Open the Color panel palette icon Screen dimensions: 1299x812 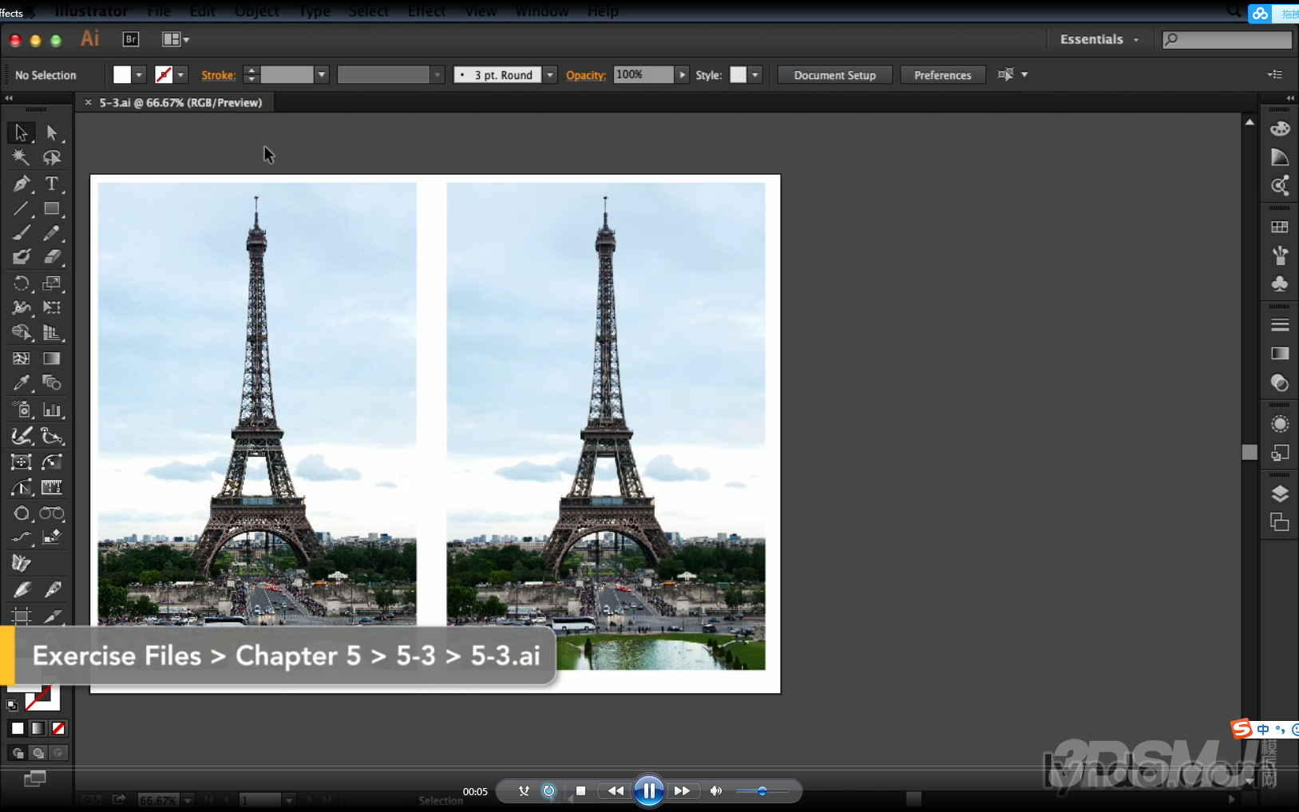[1280, 129]
